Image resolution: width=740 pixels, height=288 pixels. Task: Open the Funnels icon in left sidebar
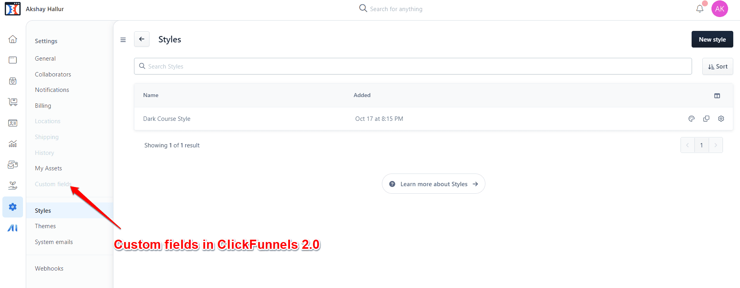[x=13, y=60]
